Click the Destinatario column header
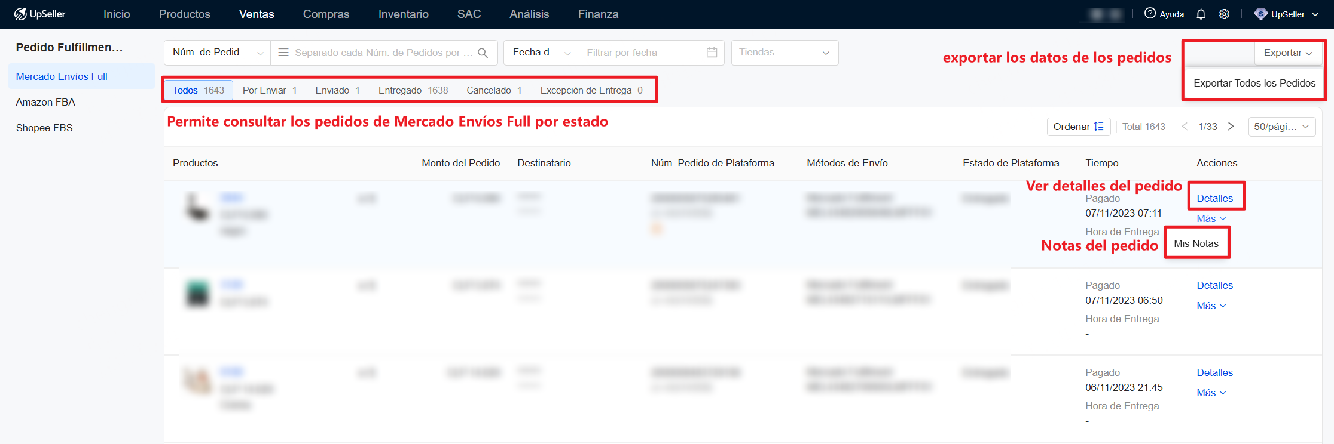This screenshot has height=444, width=1334. pos(544,163)
